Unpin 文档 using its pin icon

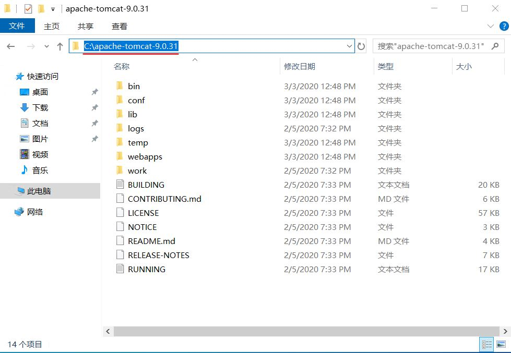pos(95,123)
